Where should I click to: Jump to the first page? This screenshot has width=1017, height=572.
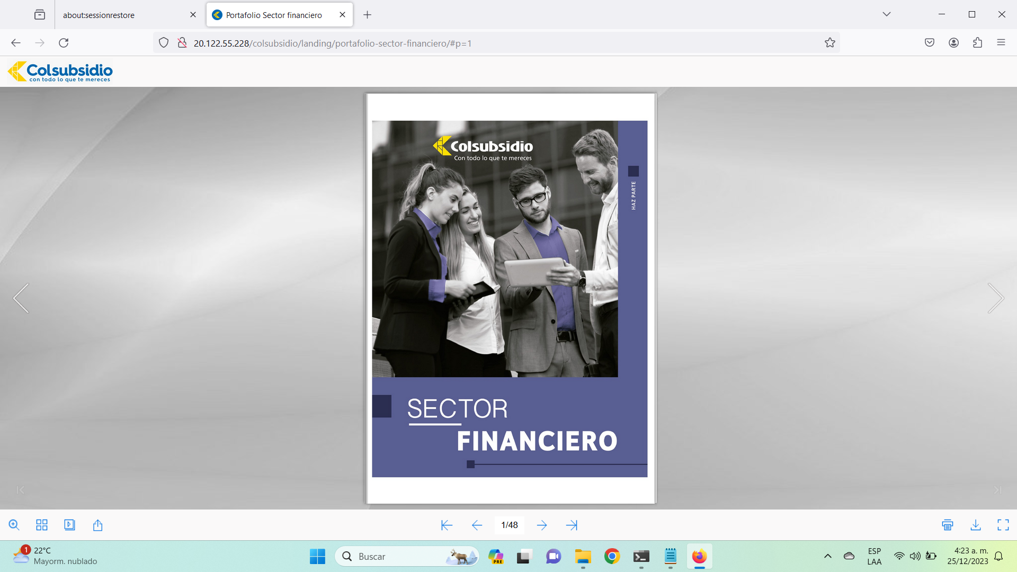(447, 525)
